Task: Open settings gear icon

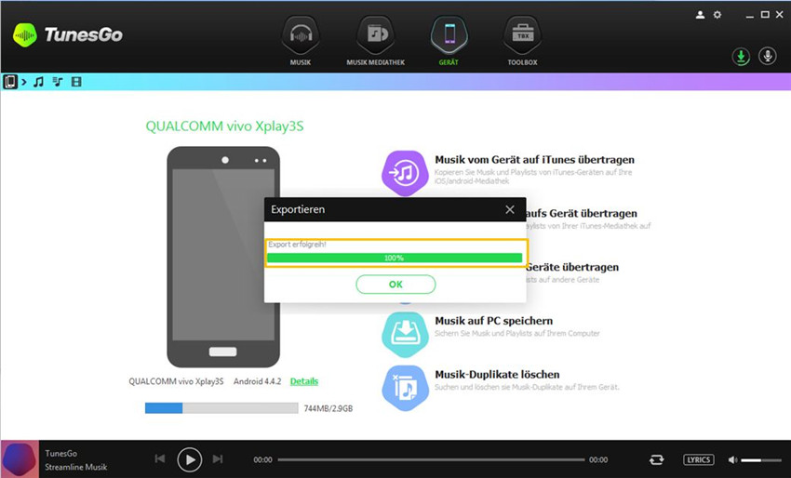Action: (717, 15)
